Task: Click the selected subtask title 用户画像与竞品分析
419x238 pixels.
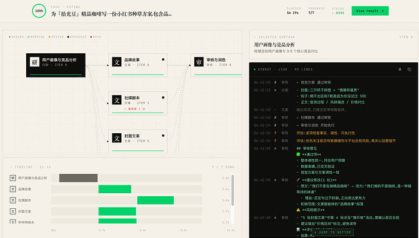Action: coord(274,45)
